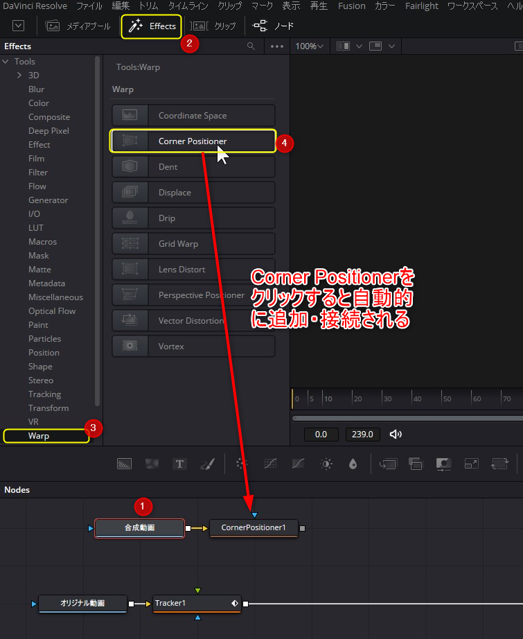The height and width of the screenshot is (639, 523).
Task: Select the CornerPositioner1 node
Action: [x=254, y=528]
